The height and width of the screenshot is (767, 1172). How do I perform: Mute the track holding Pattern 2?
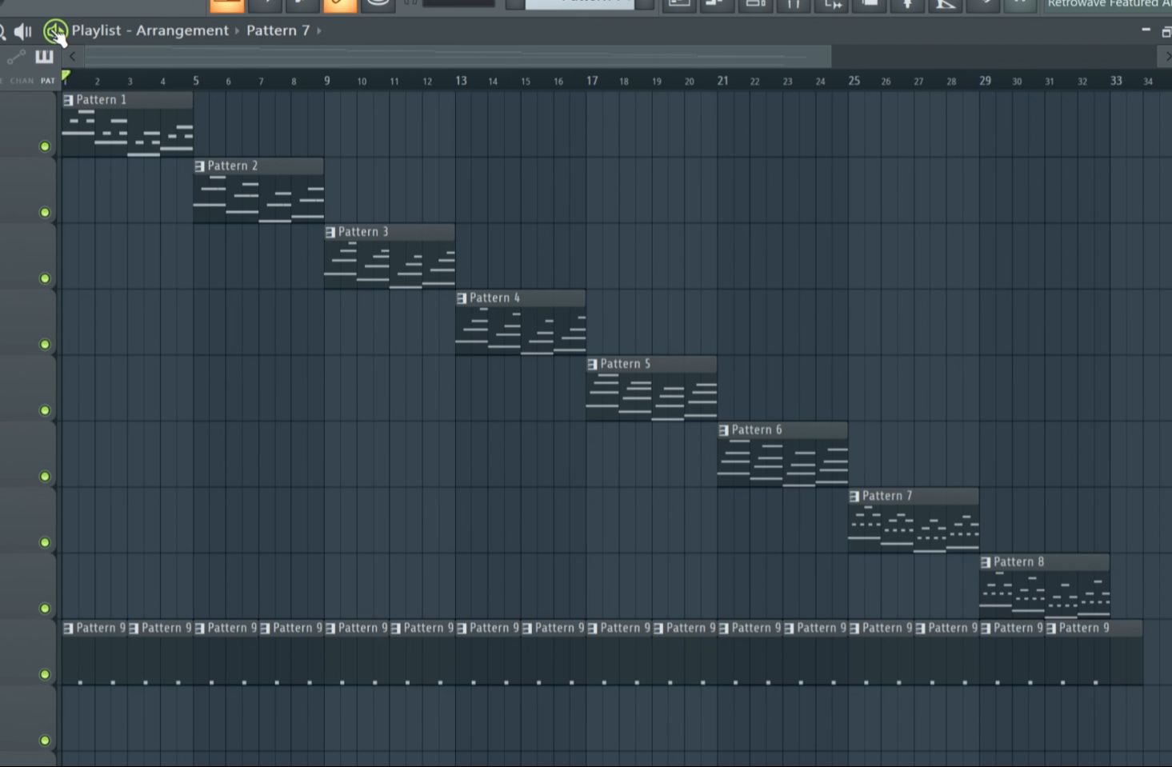pos(45,213)
